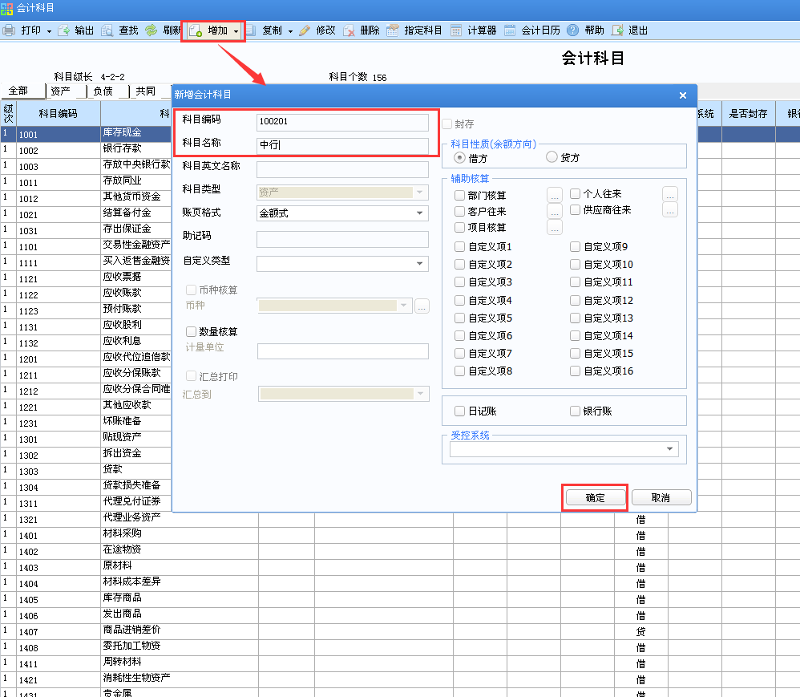Check the 个人往来 option
The width and height of the screenshot is (800, 697).
coord(576,194)
